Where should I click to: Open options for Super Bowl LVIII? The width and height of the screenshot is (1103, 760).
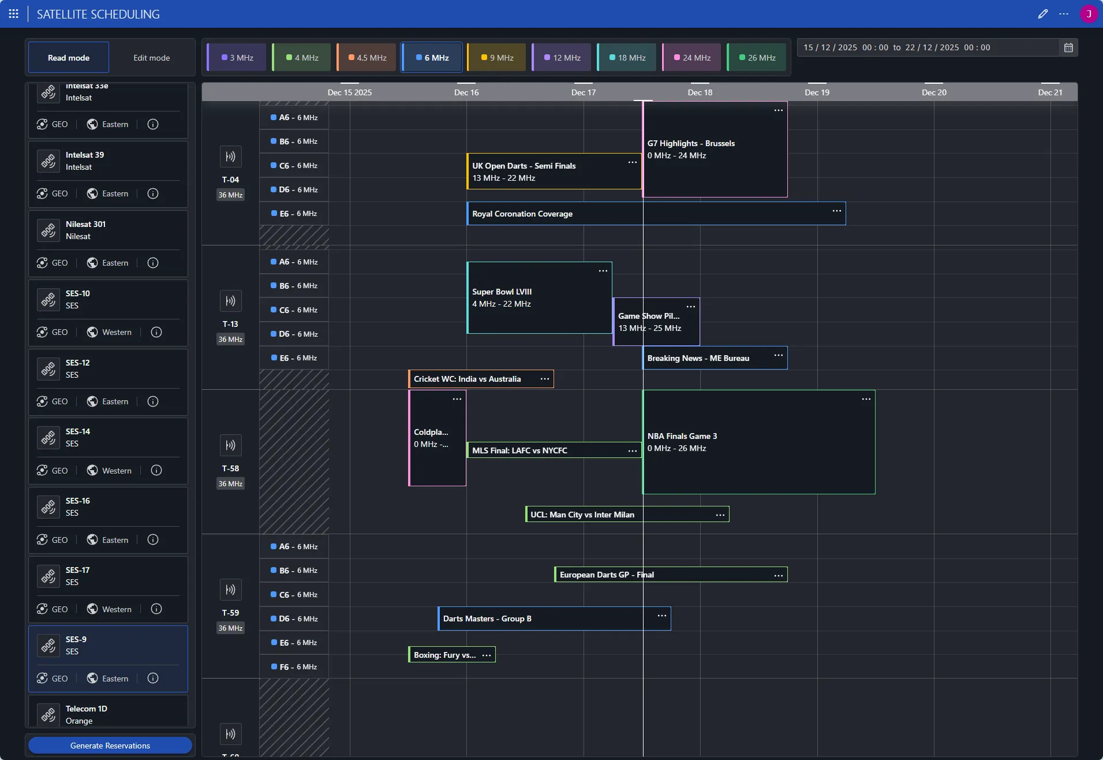(603, 271)
